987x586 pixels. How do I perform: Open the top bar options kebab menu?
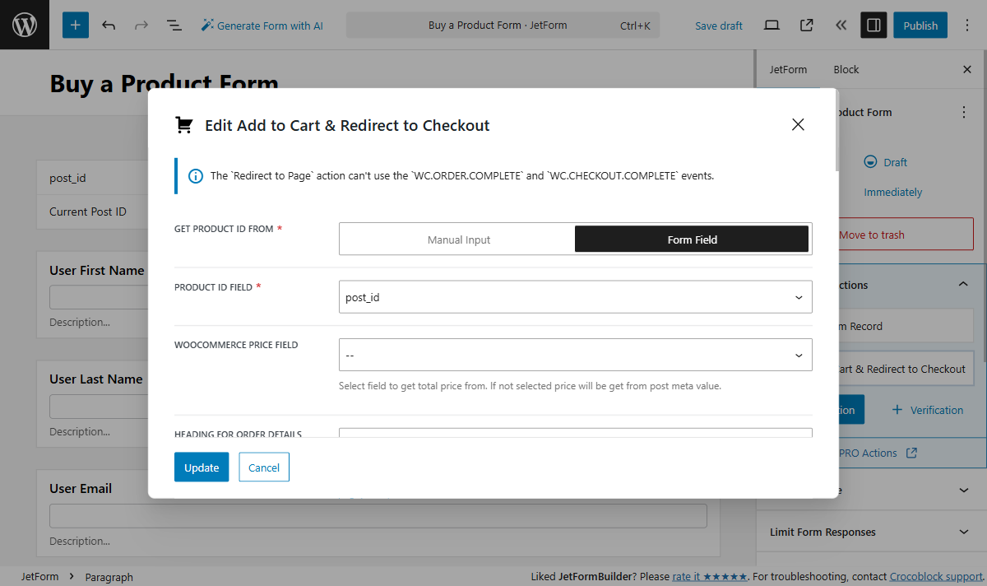pos(966,26)
